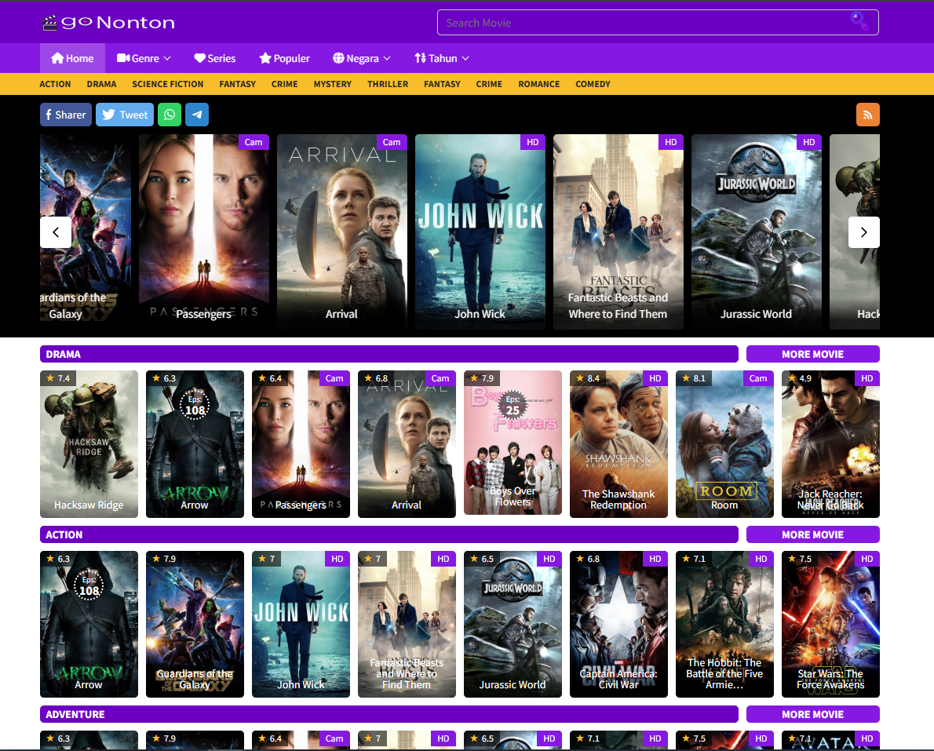The height and width of the screenshot is (751, 934).
Task: Click the Facebook Sharer button
Action: pos(65,115)
